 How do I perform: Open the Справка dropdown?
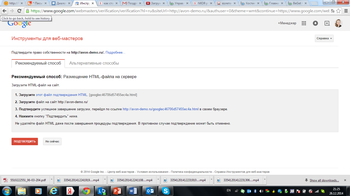(x=324, y=38)
